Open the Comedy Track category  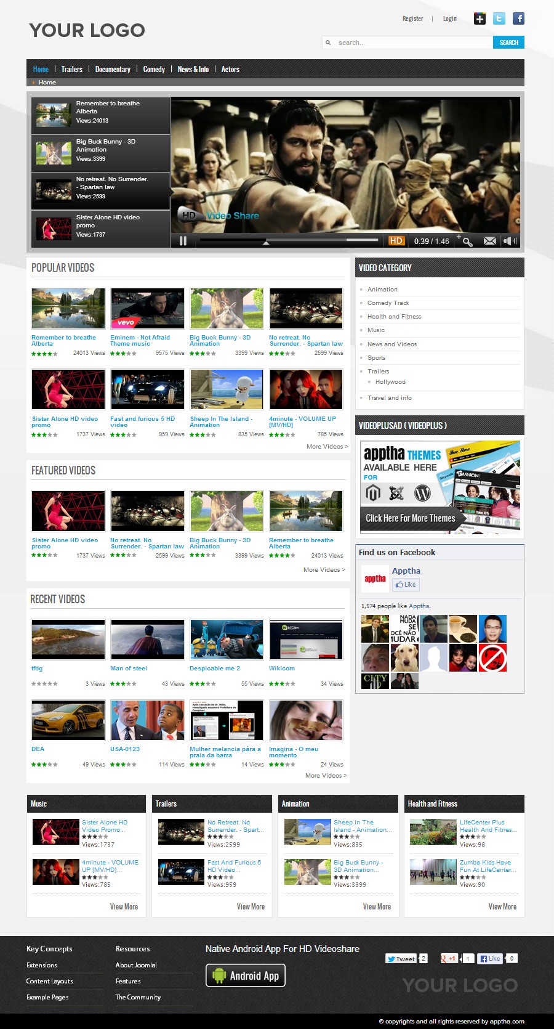pyautogui.click(x=388, y=303)
